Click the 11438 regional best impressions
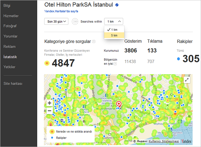The image size is (201, 147). 130,62
